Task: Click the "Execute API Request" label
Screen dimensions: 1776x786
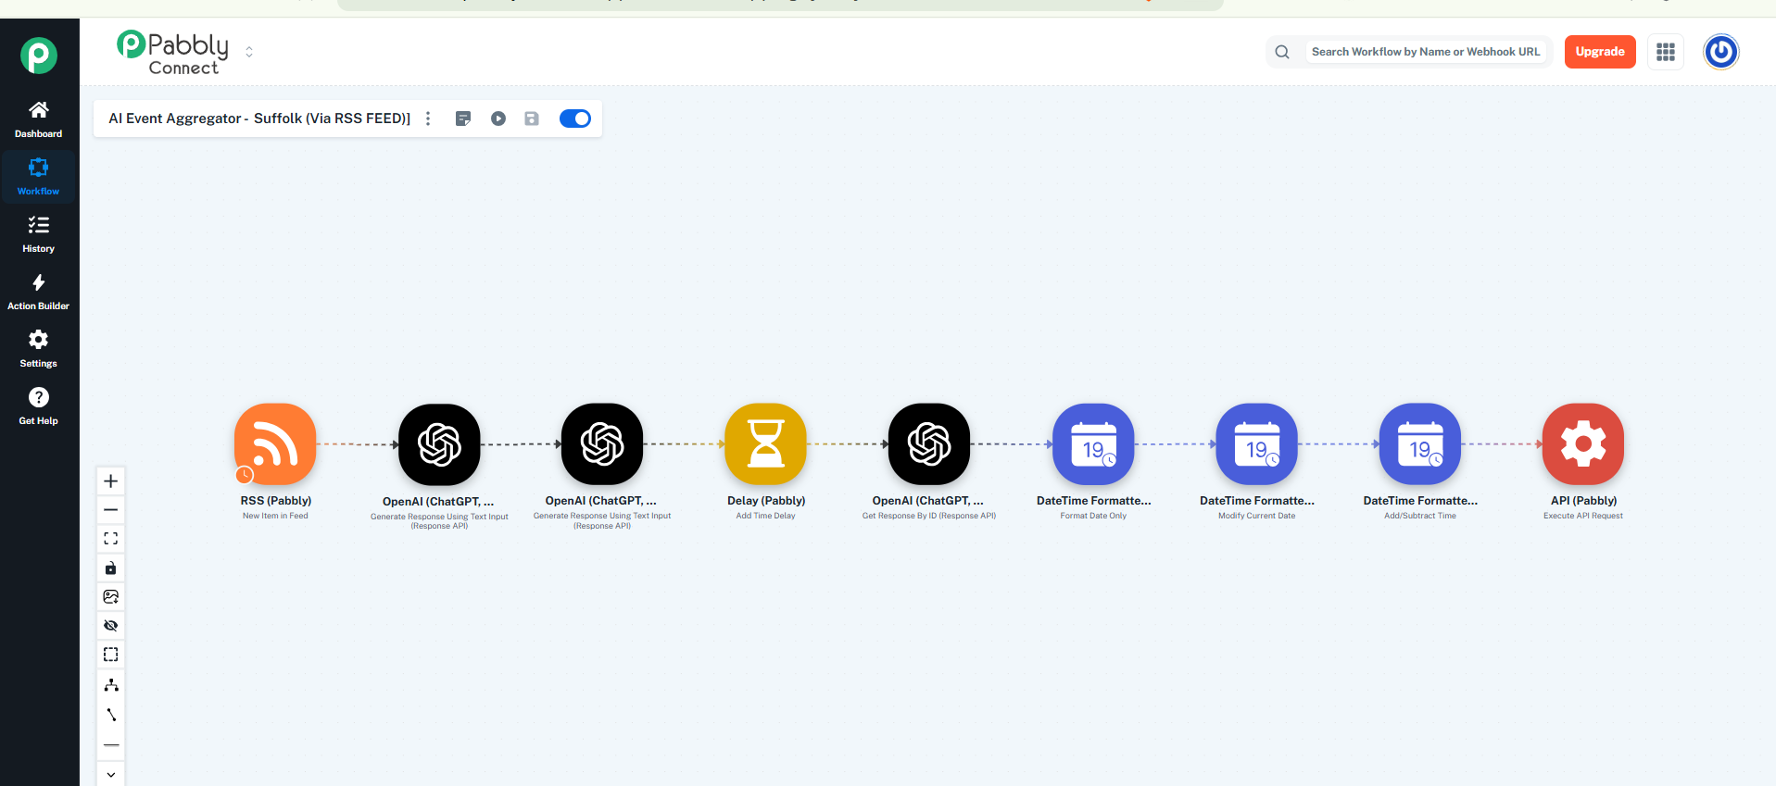Action: 1583,516
